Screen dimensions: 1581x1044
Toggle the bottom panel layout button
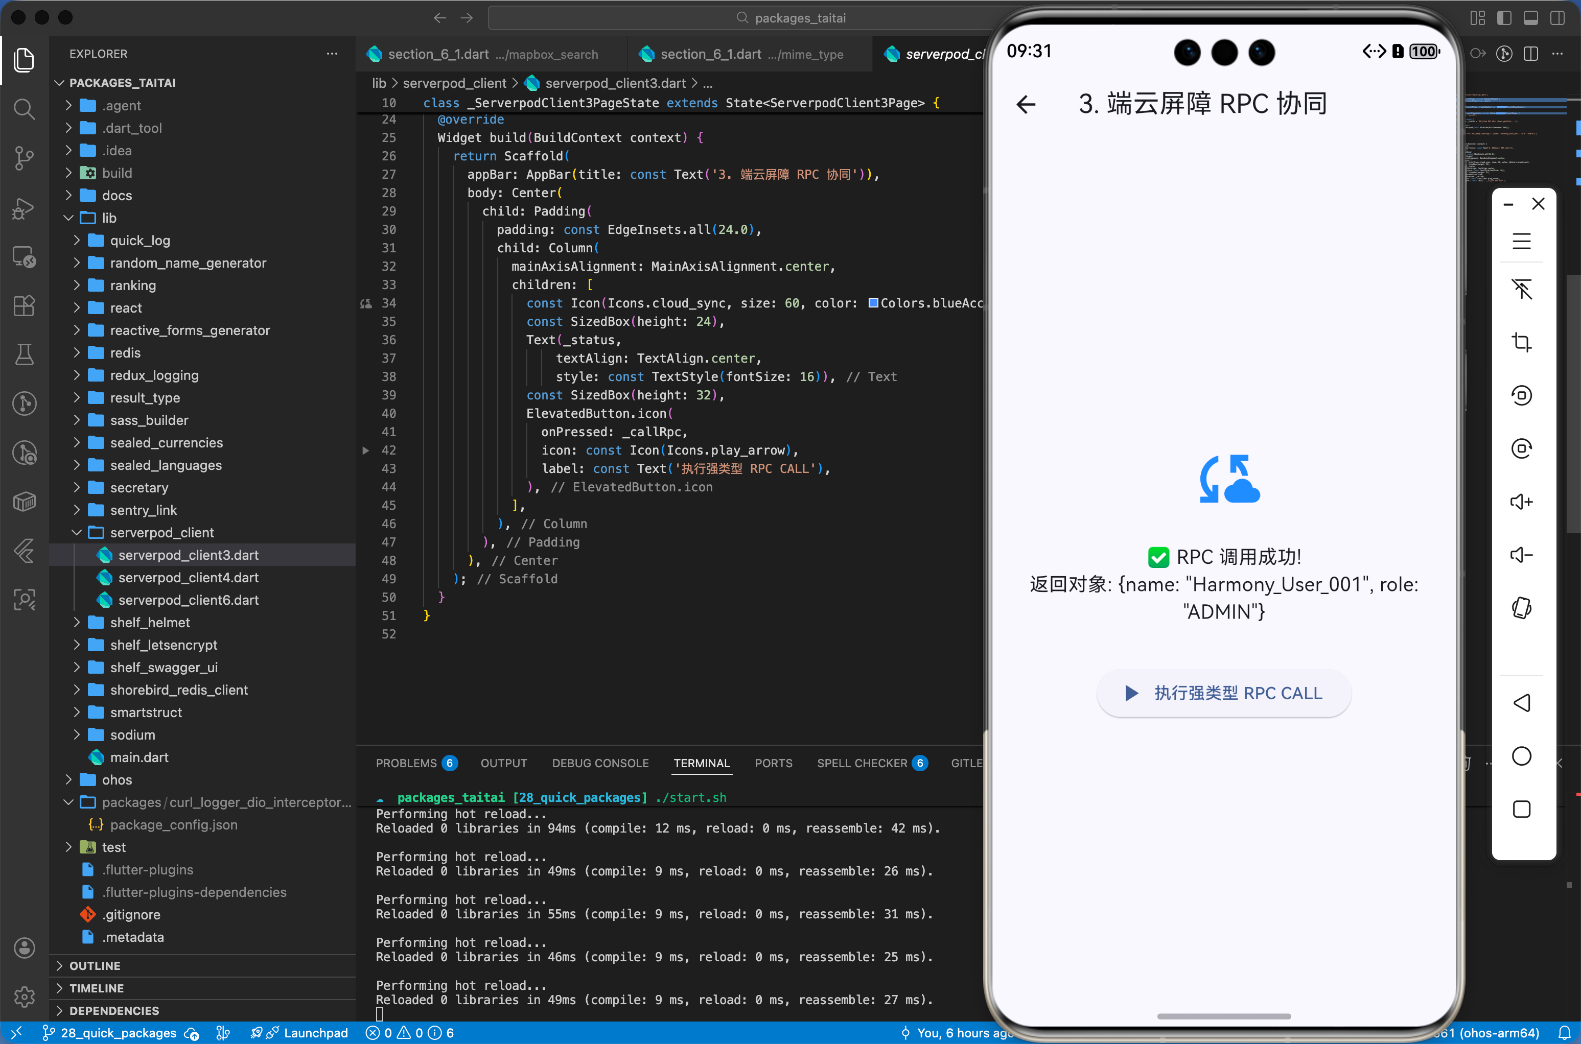(1530, 18)
